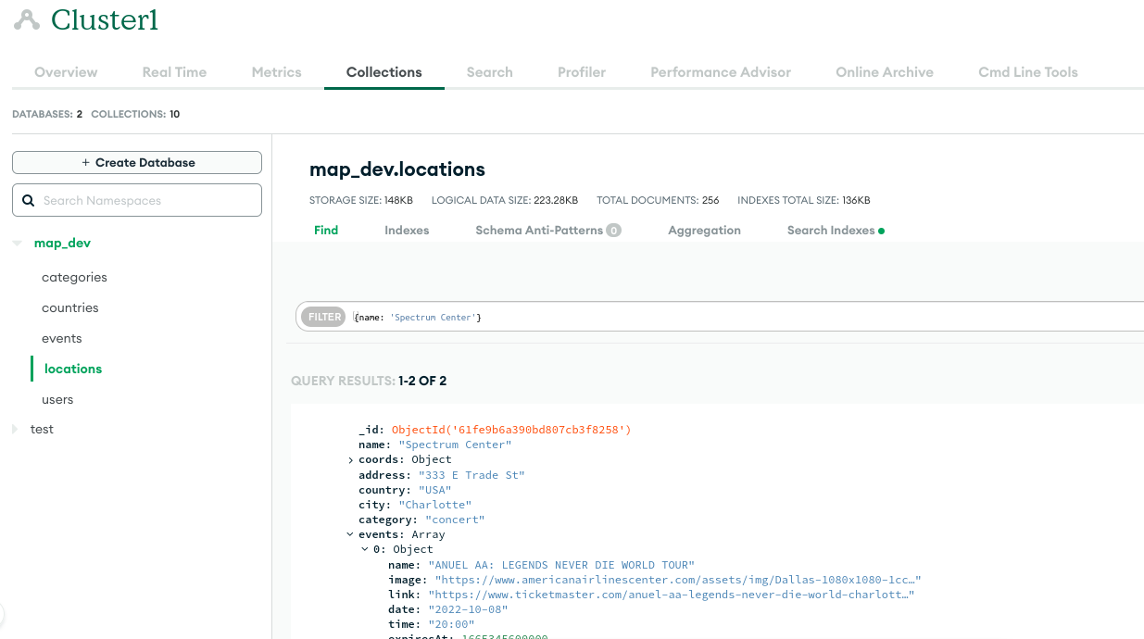The width and height of the screenshot is (1144, 639).
Task: Collapse the map_dev database tree
Action: (x=17, y=244)
